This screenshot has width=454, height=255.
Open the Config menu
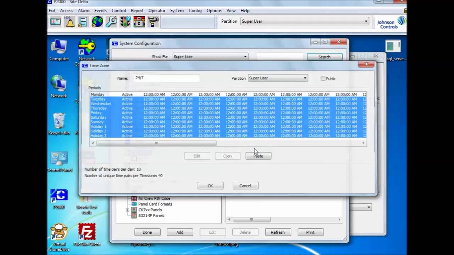point(195,11)
